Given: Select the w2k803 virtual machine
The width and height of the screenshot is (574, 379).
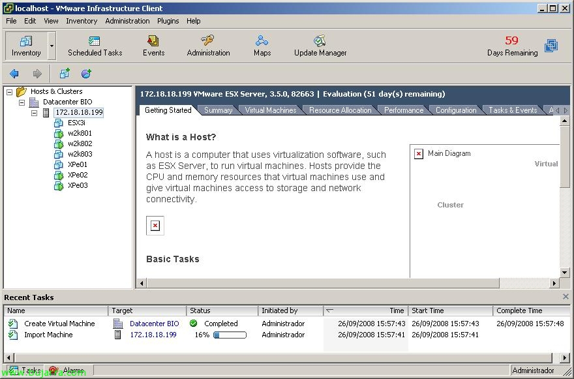Looking at the screenshot, I should 80,154.
